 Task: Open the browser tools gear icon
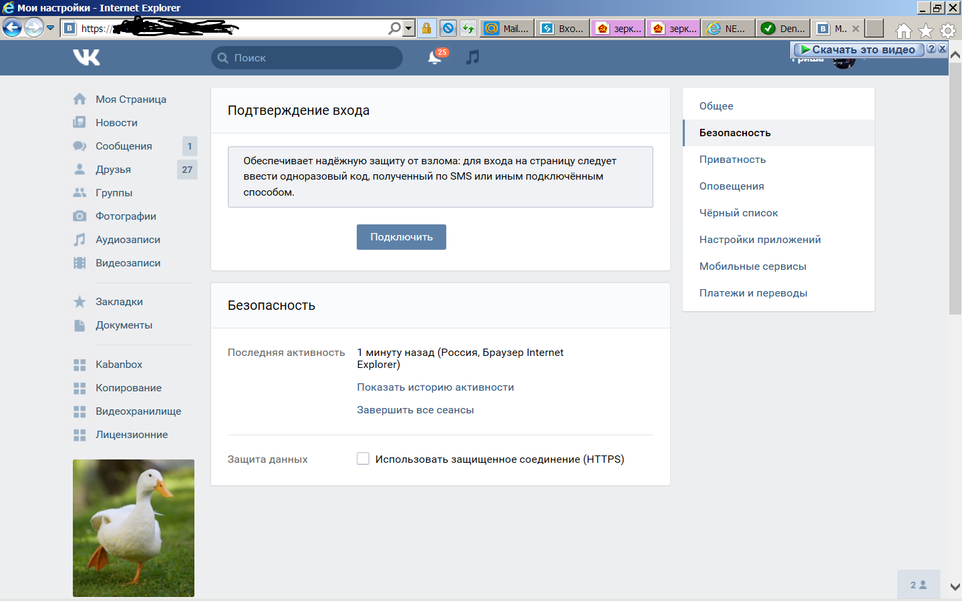pyautogui.click(x=947, y=31)
